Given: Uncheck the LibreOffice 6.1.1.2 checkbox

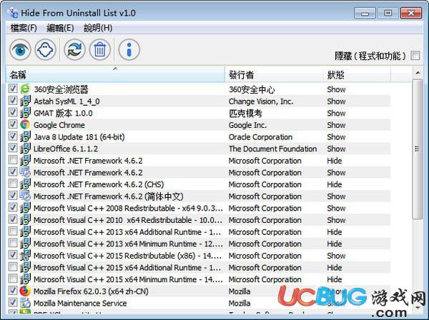Looking at the screenshot, I should point(13,148).
